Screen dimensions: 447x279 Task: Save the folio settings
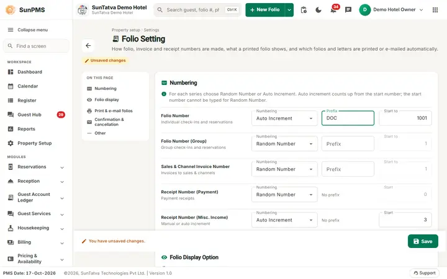pos(423,241)
